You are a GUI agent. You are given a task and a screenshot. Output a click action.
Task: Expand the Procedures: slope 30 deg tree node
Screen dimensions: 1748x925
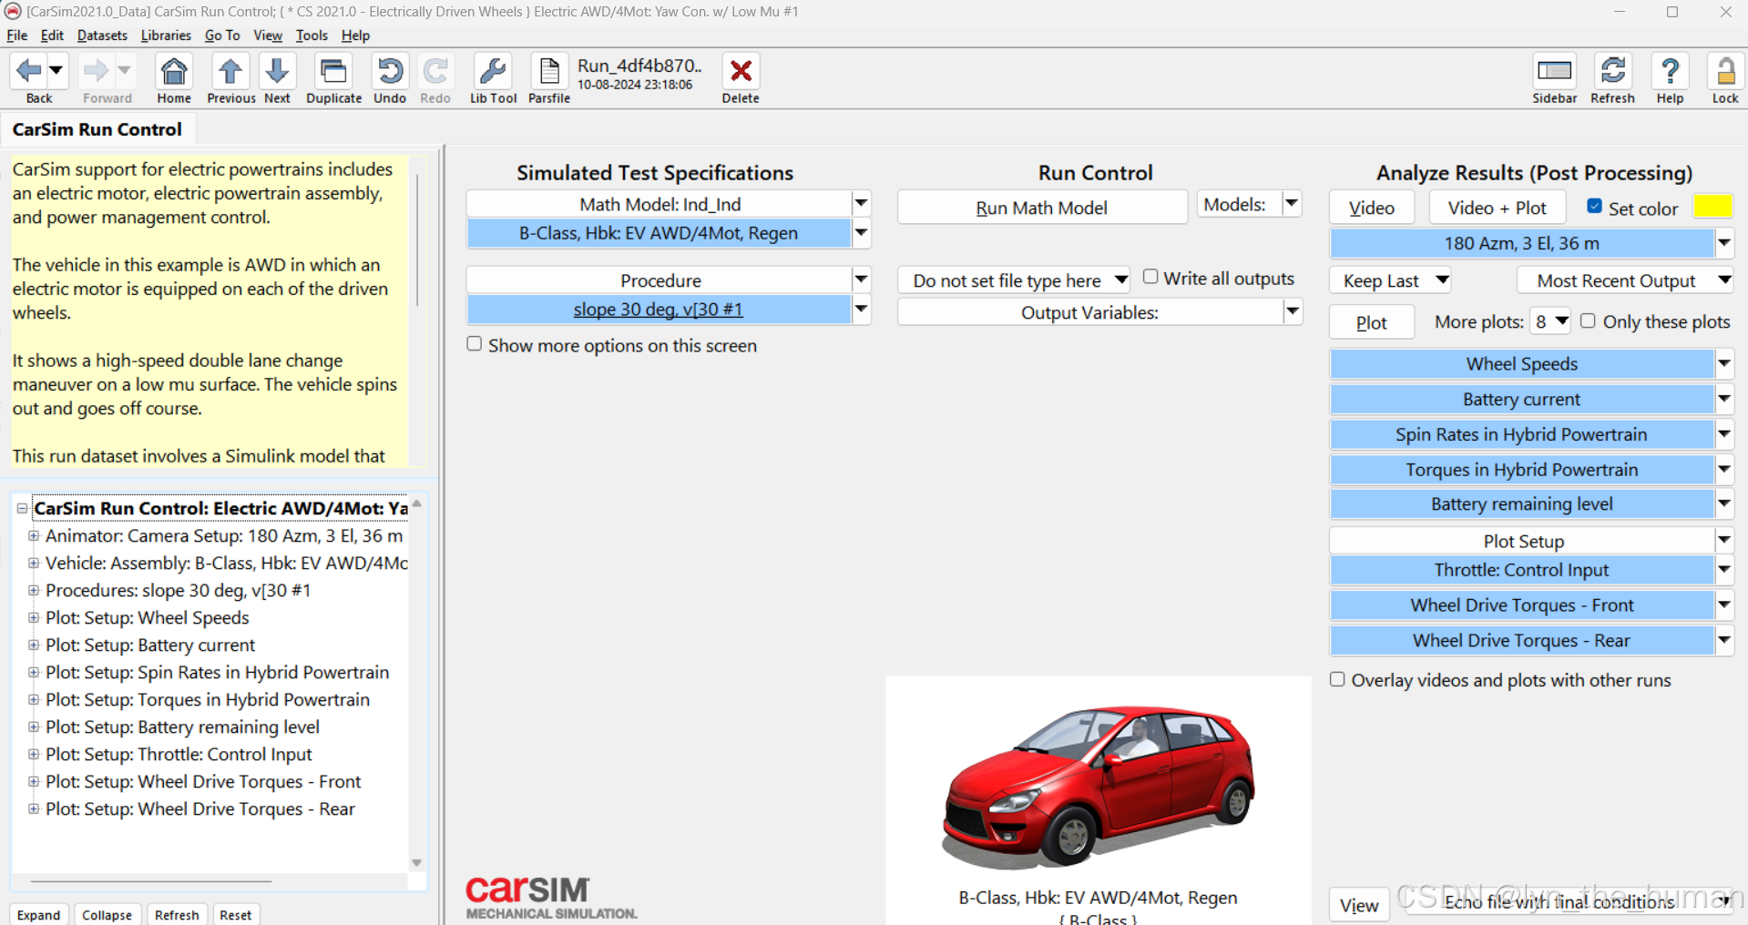coord(34,590)
